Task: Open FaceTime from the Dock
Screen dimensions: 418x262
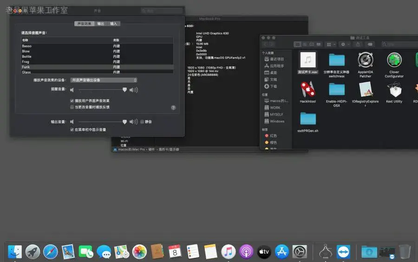Action: [86, 252]
